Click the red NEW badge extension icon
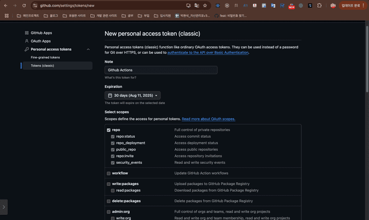Image resolution: width=369 pixels, height=220 pixels. tap(291, 6)
